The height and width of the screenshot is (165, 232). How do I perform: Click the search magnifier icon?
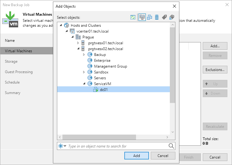pos(171,146)
